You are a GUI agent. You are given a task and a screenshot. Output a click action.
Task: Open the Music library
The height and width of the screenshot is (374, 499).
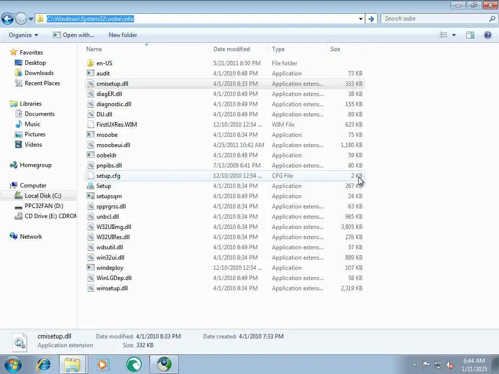pos(33,124)
